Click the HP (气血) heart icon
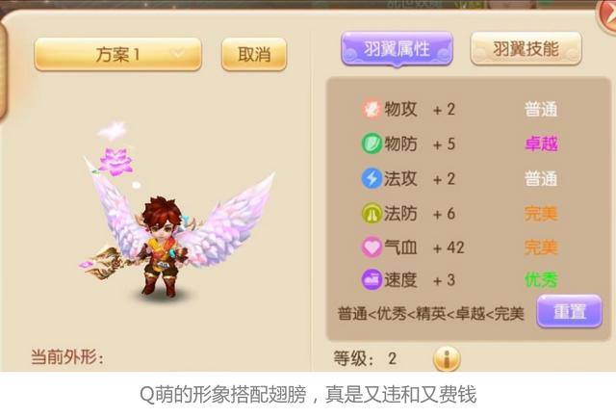Viewport: 616px width, 417px height. click(x=372, y=248)
